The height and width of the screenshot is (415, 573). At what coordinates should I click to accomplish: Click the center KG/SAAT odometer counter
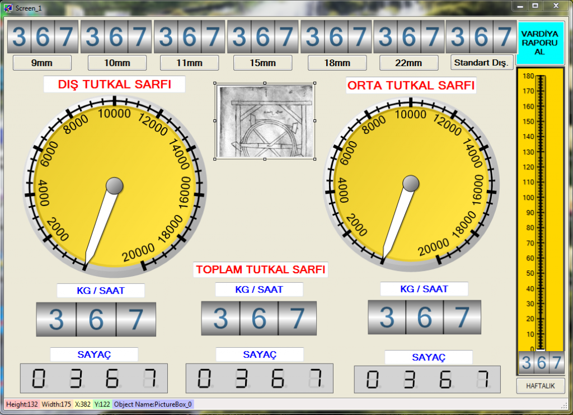[x=259, y=318]
